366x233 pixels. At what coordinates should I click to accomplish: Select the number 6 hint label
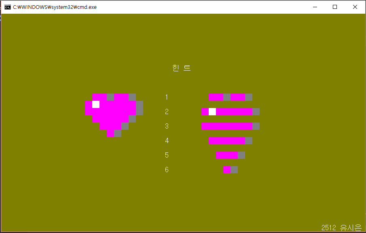pyautogui.click(x=167, y=170)
